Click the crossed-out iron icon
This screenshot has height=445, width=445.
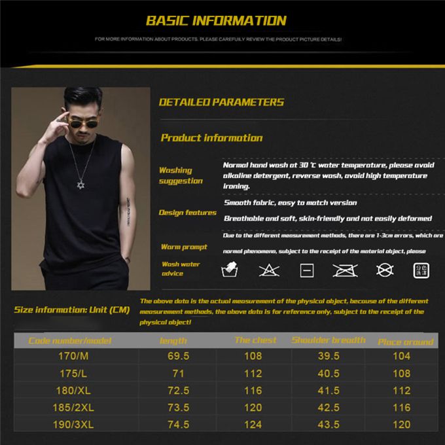point(345,270)
